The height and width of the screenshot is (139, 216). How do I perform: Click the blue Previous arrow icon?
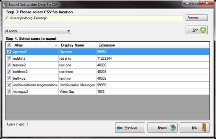coord(119,128)
